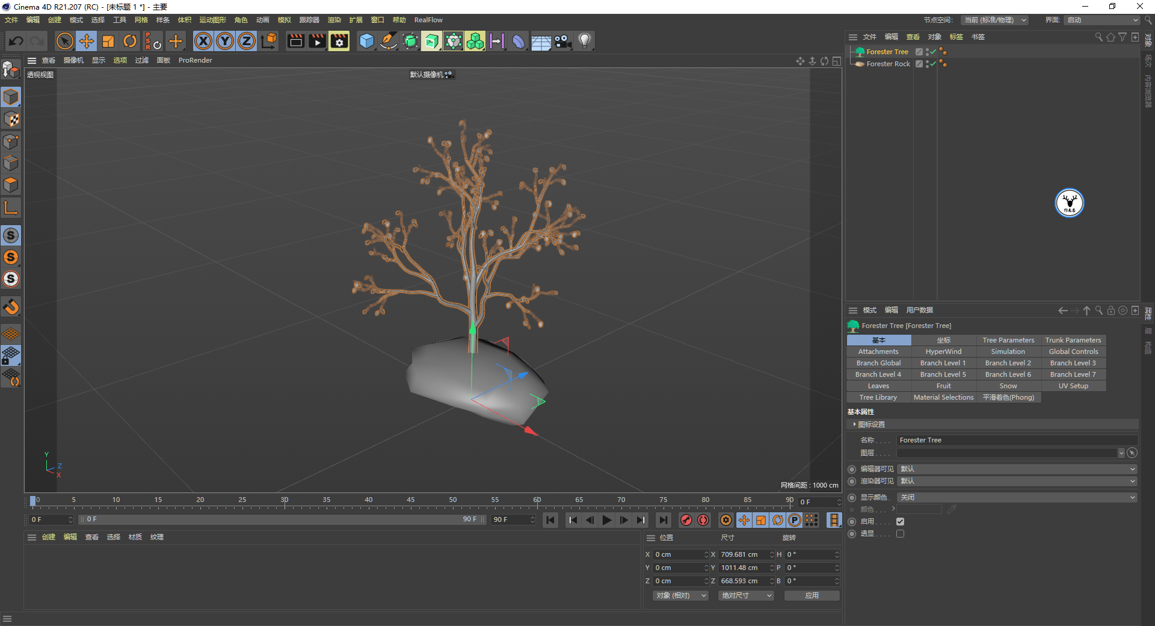Select the Model mode icon
Image resolution: width=1155 pixels, height=626 pixels.
pyautogui.click(x=11, y=97)
